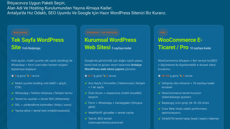The image size is (230, 129).
Task: Click text 'SSL + yönlendirme kontrolleri (https / www)'
Action: tap(43, 105)
